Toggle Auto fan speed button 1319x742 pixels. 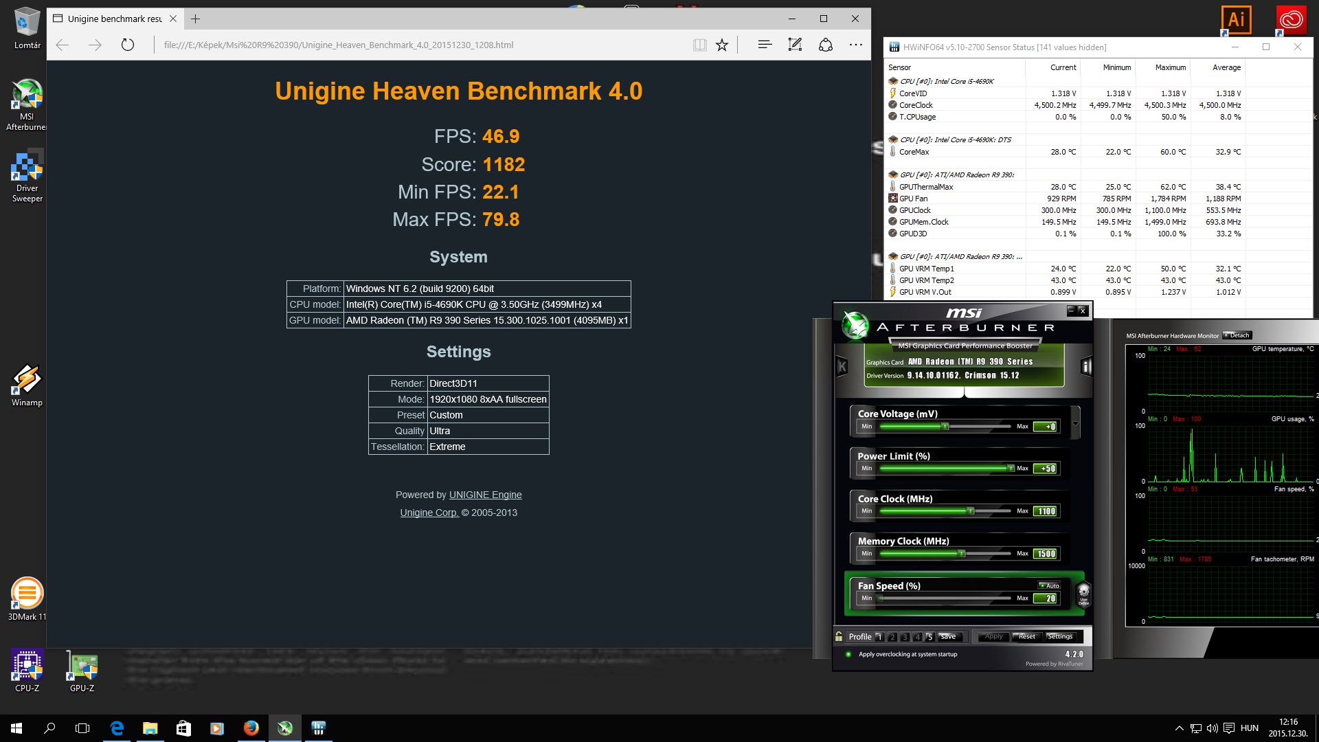click(1049, 585)
